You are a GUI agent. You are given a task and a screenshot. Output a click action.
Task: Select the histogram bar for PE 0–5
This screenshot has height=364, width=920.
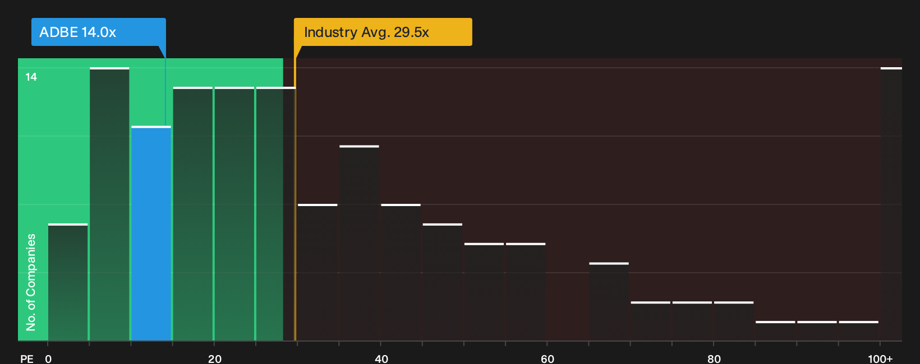68,282
